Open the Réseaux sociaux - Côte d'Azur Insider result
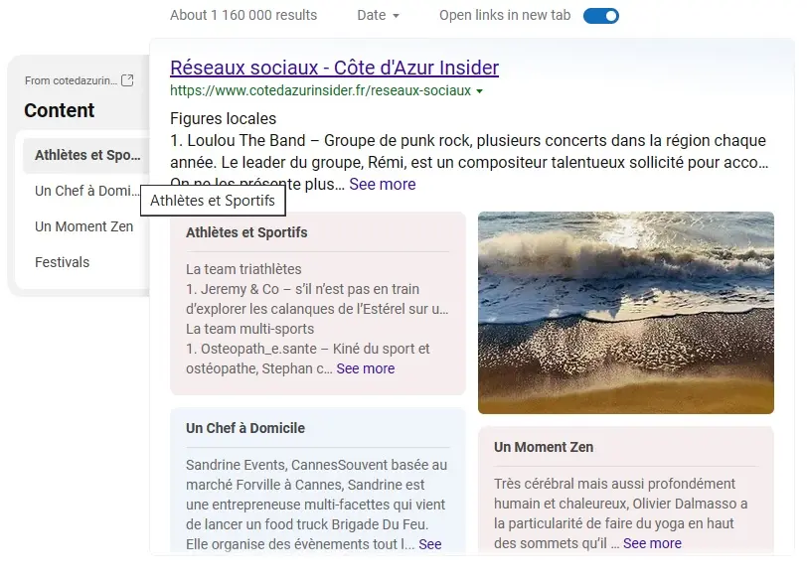The width and height of the screenshot is (807, 581). (334, 68)
